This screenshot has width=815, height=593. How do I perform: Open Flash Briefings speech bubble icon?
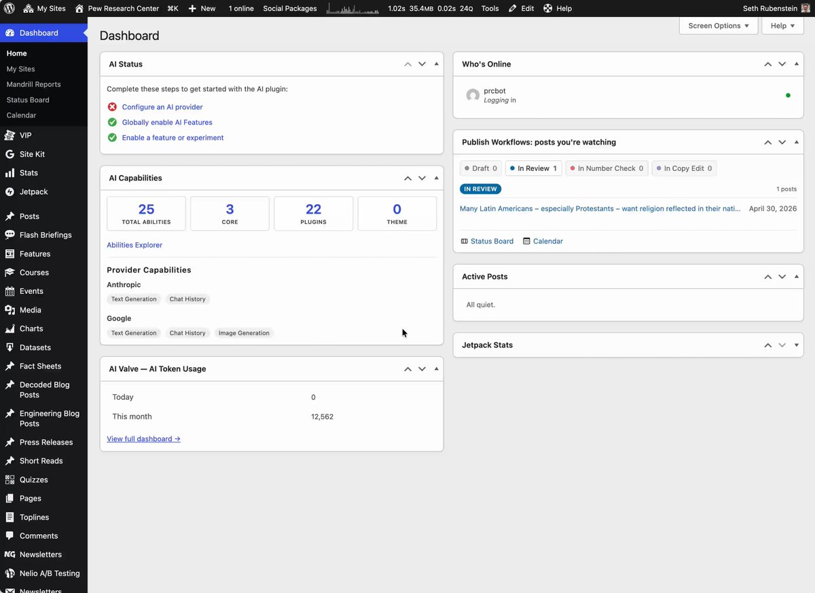pyautogui.click(x=10, y=235)
